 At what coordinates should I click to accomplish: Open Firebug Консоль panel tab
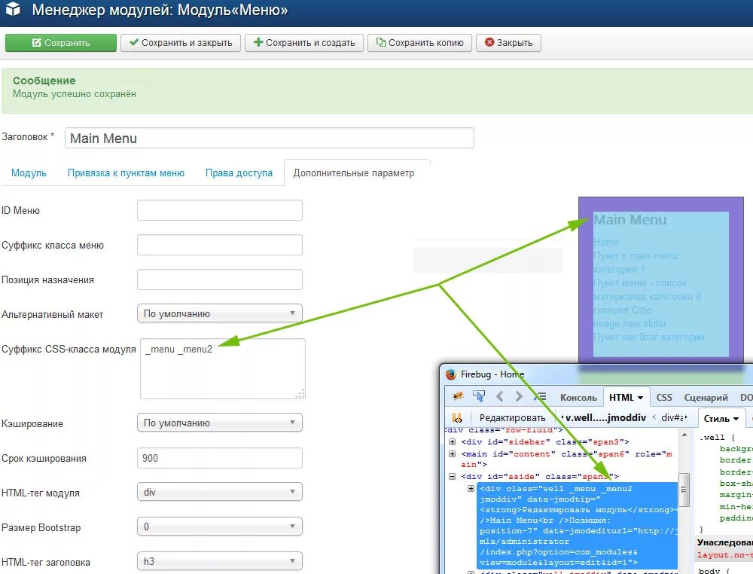(578, 398)
